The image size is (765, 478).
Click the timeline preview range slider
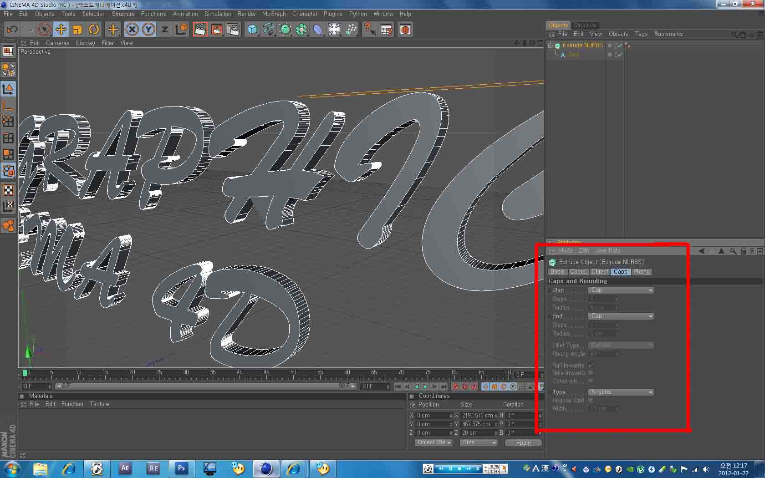[205, 386]
